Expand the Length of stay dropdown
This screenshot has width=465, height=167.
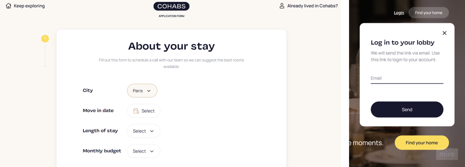143,131
